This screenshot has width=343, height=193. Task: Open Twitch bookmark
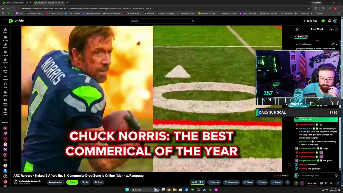pyautogui.click(x=20, y=13)
